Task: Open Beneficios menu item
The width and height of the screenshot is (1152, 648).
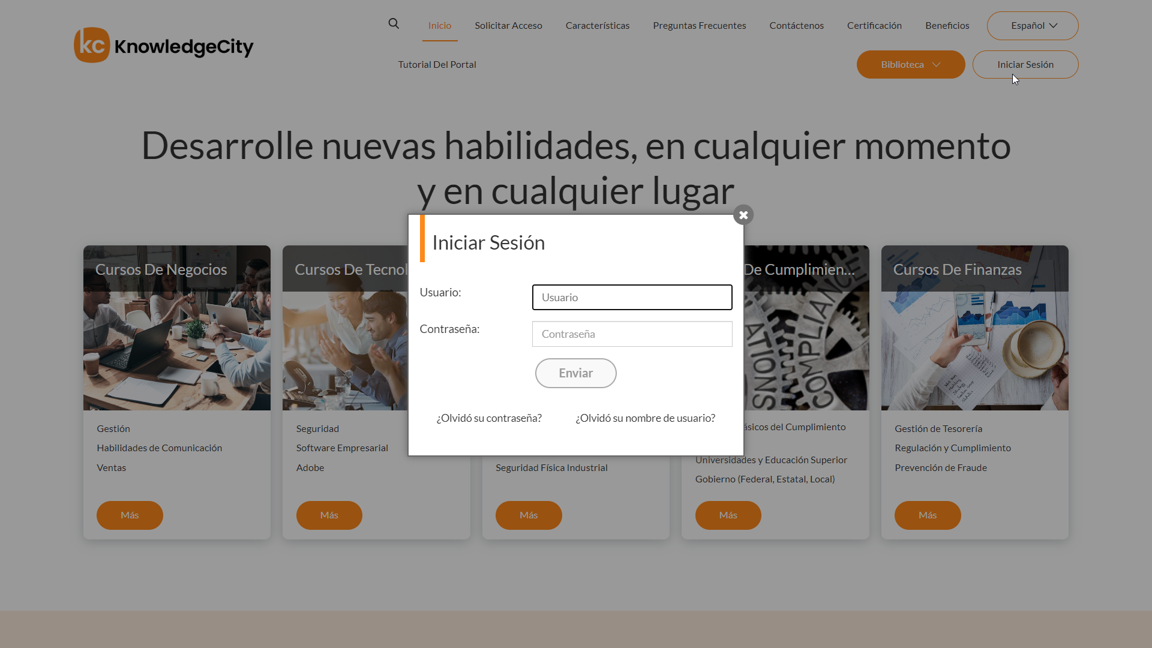Action: [x=947, y=25]
